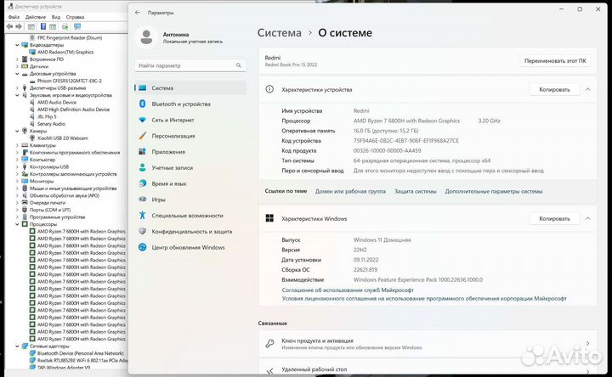Collapse the Дисковые устройства tree node

(17, 74)
